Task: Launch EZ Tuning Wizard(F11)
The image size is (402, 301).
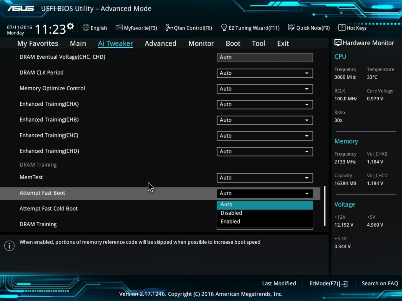Action: [250, 28]
